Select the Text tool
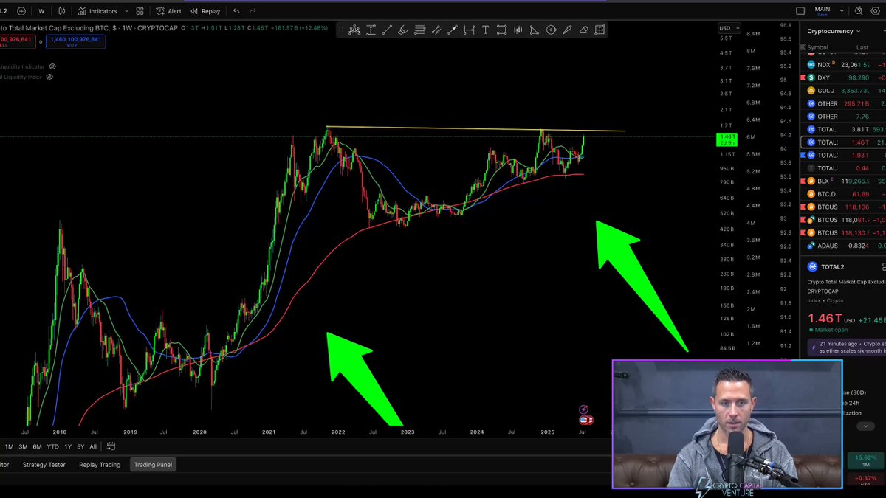 pyautogui.click(x=485, y=30)
